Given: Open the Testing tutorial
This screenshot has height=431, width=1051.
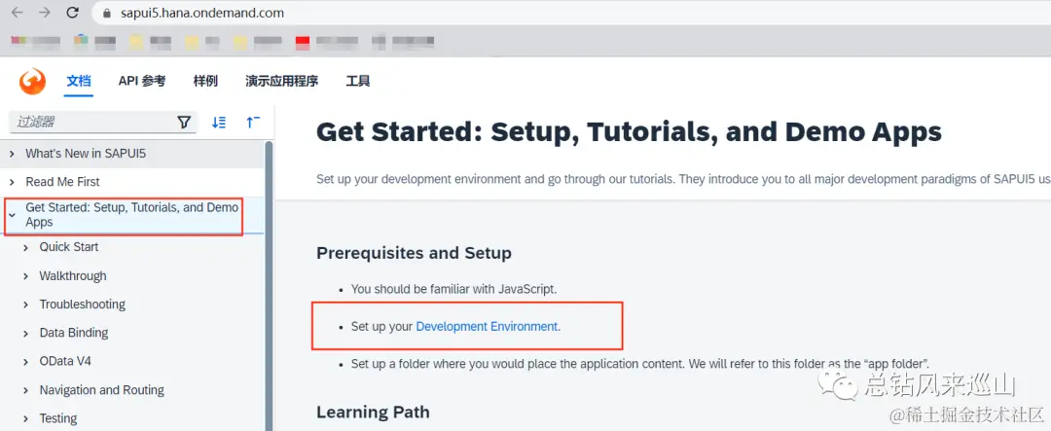Looking at the screenshot, I should [x=57, y=418].
